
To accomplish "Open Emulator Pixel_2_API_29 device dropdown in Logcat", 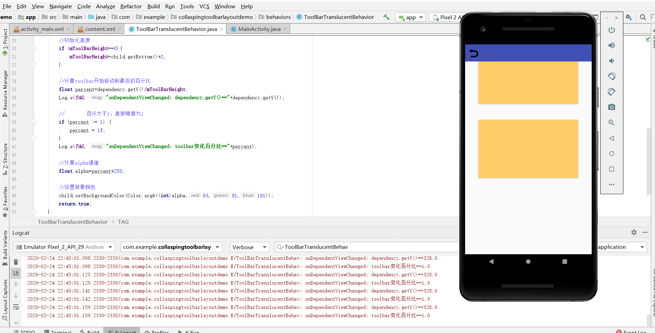I will (64, 247).
